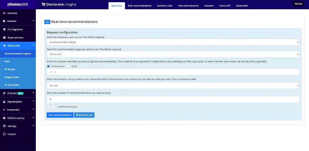Viewport: 309px width, 151px height.
Task: Switch to the Bulk recommendation tab
Action: 140,6
